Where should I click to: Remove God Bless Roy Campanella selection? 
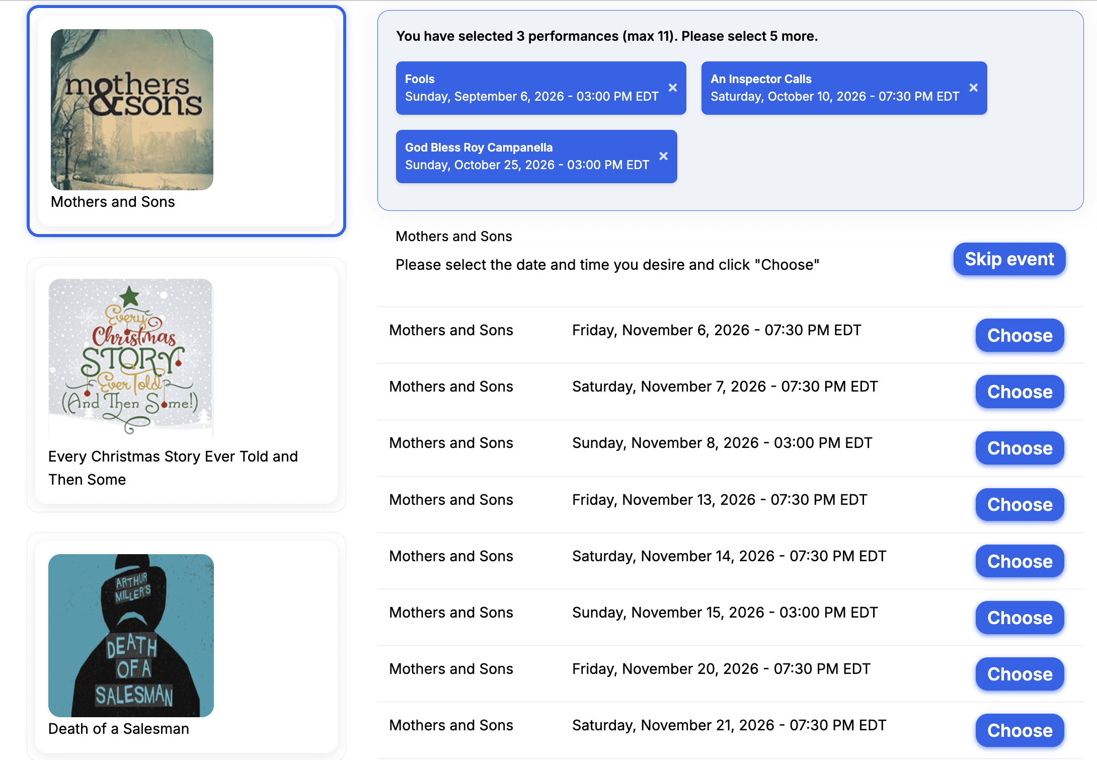663,156
